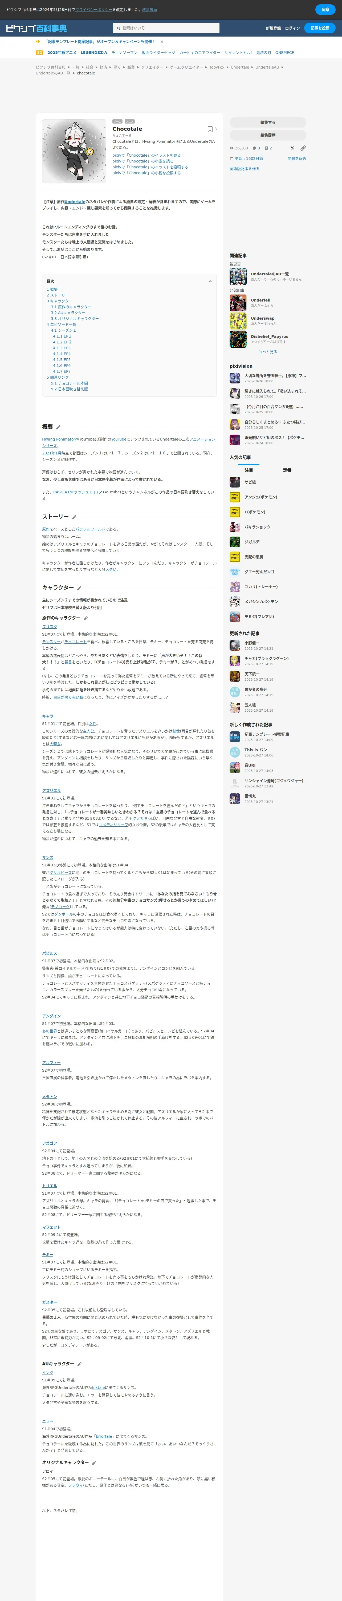Edit the 概要 section via the pencil icon
The height and width of the screenshot is (1601, 342).
click(58, 427)
